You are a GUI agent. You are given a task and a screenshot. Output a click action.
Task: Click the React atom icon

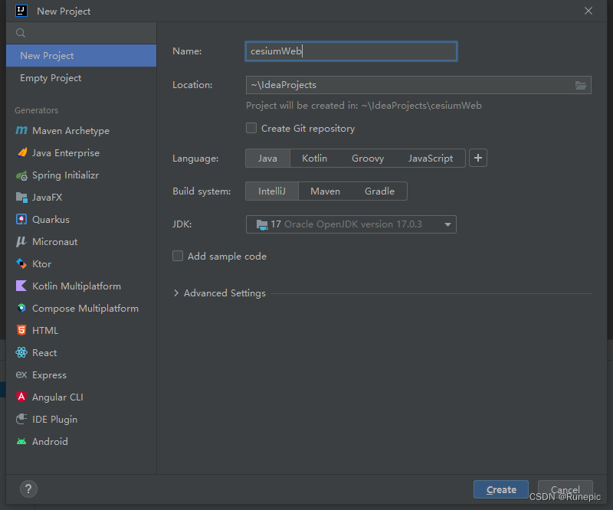tap(21, 352)
